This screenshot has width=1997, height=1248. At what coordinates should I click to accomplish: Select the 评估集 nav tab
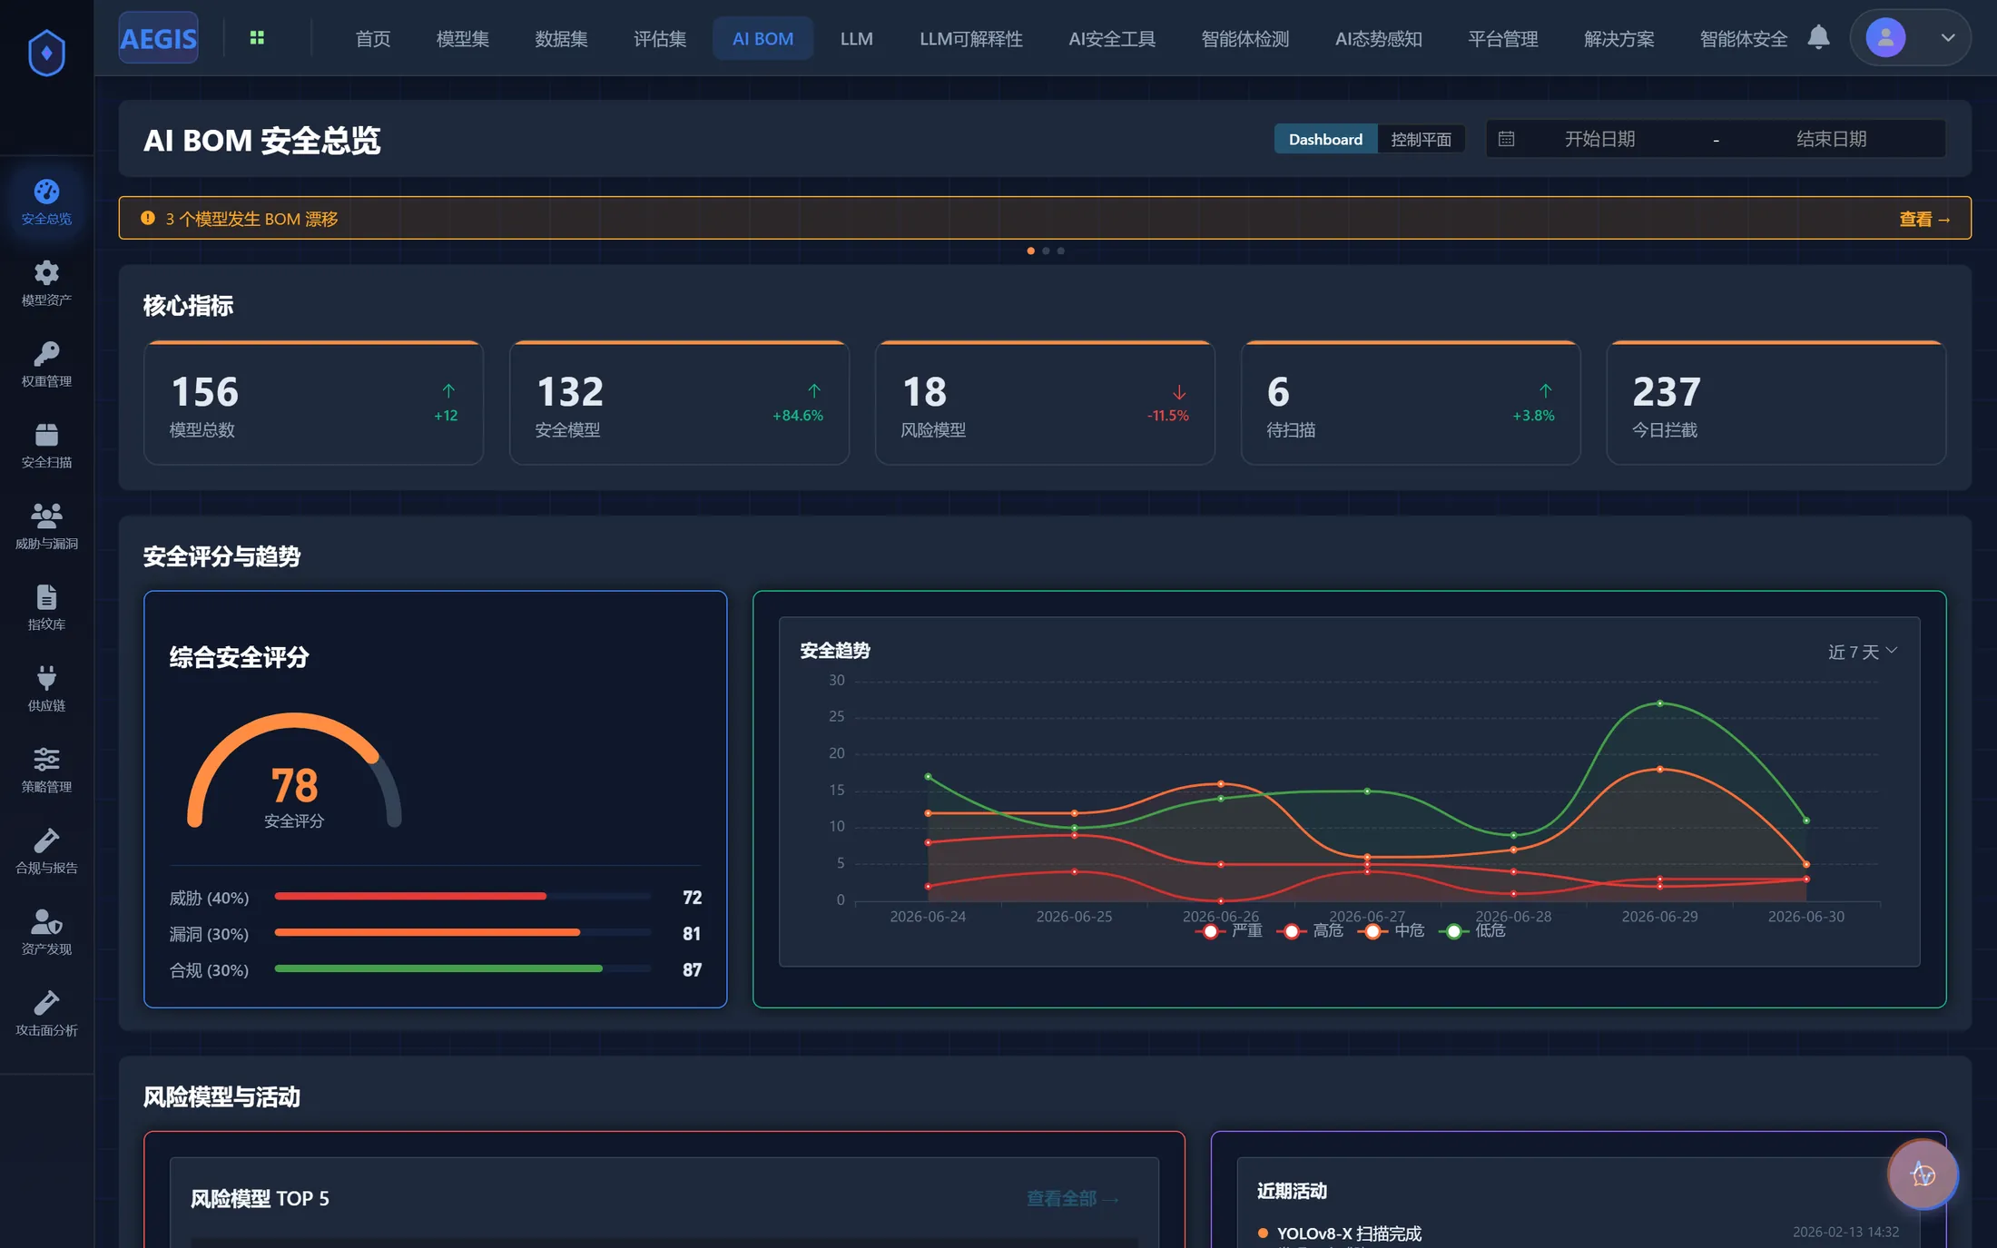(x=660, y=38)
